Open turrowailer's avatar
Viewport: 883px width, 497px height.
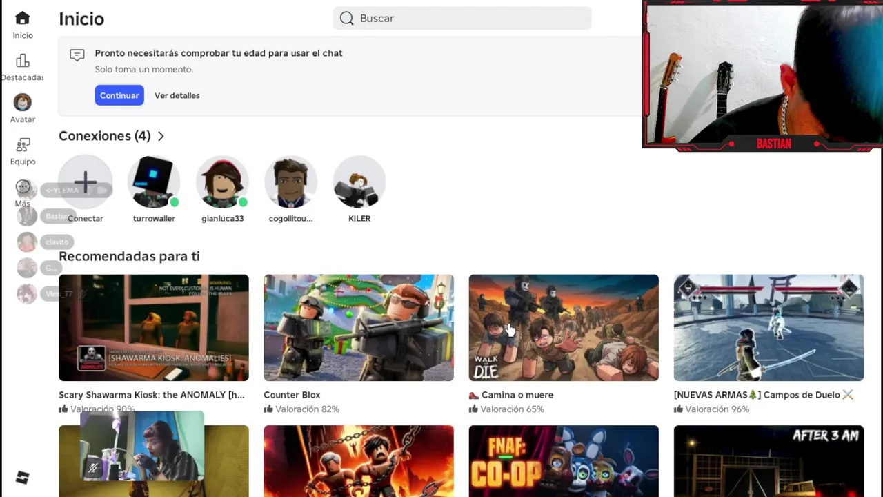154,182
